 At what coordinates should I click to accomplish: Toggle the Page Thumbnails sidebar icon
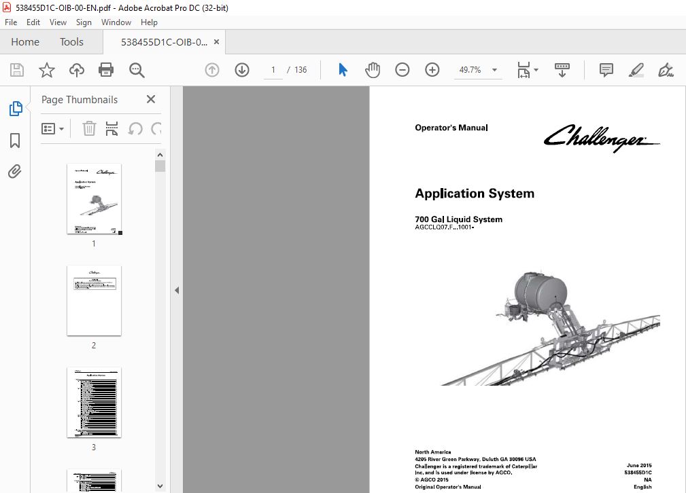16,109
